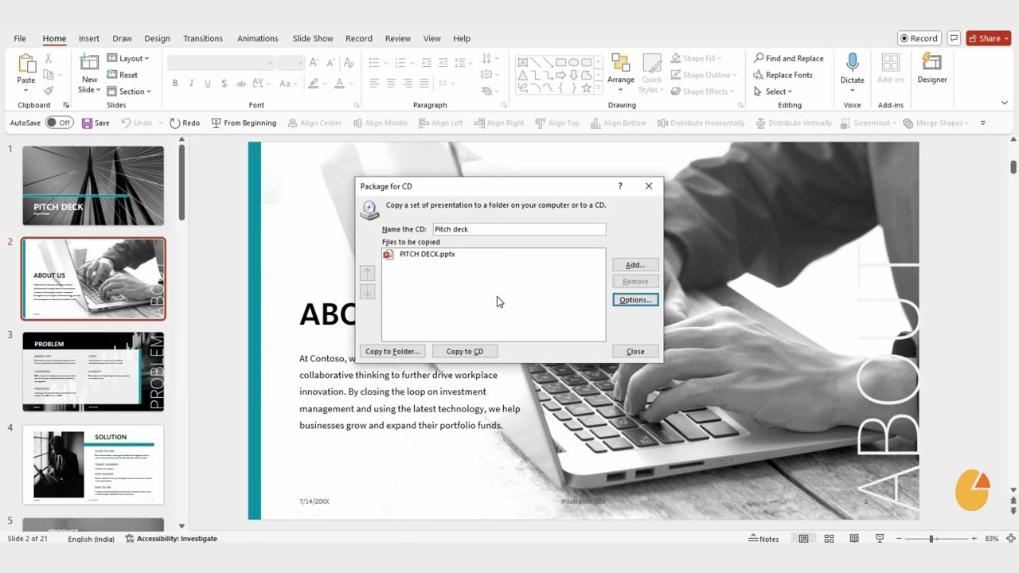Click the Add... button in dialog
The width and height of the screenshot is (1019, 573).
click(635, 265)
